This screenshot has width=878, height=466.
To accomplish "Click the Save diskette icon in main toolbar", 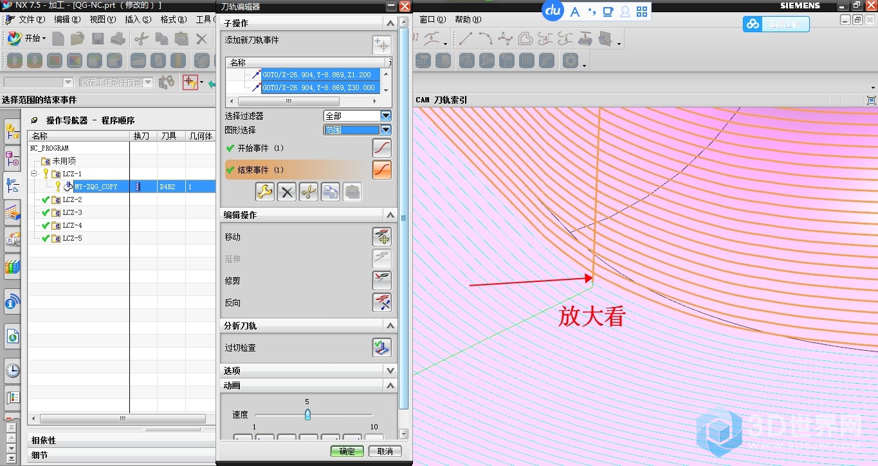I will (98, 39).
